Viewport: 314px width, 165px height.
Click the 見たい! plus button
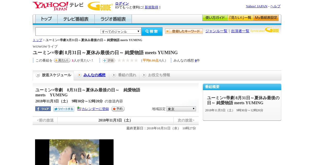(62, 60)
